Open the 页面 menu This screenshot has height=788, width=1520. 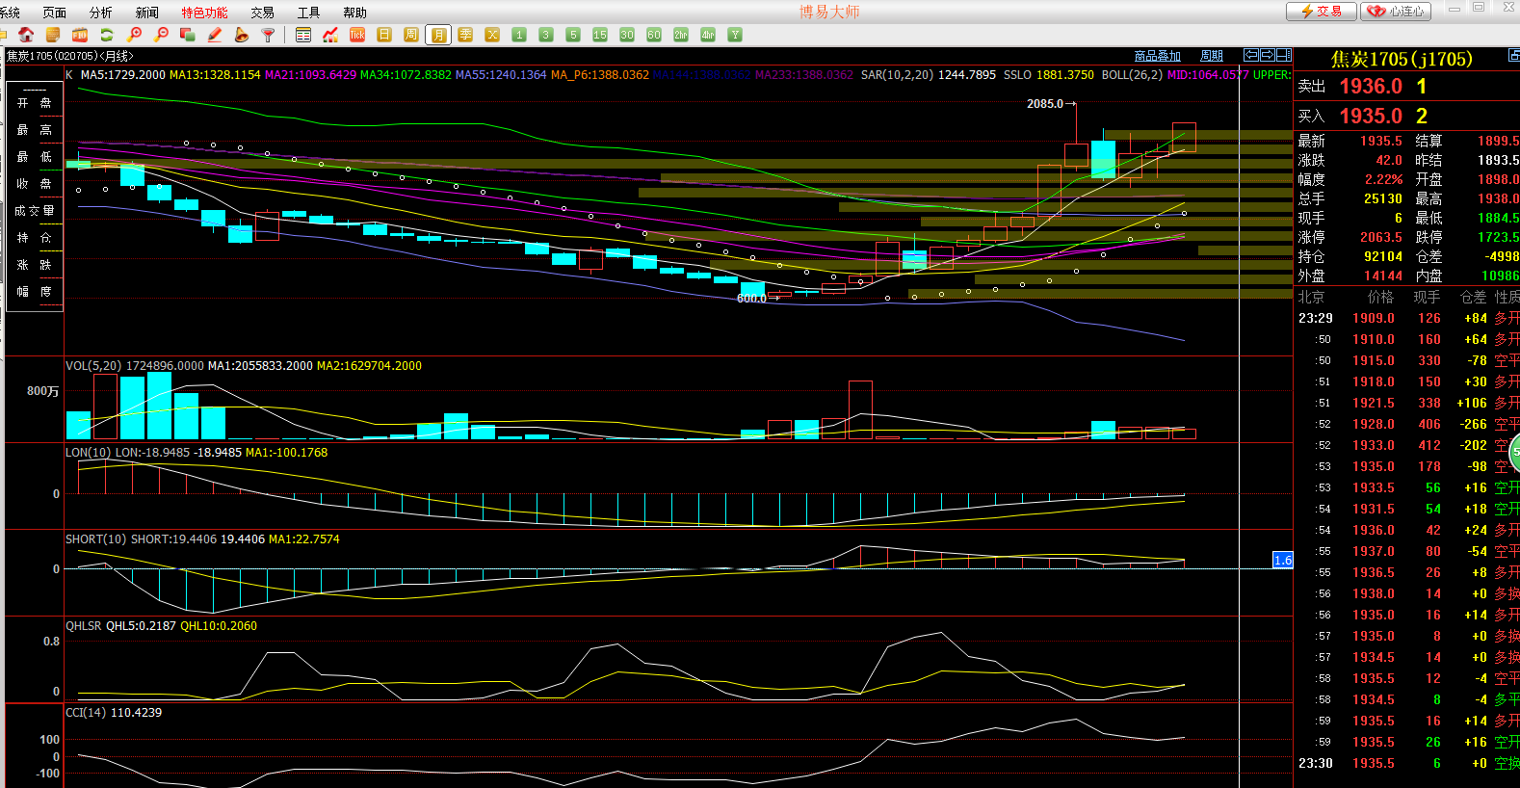click(x=55, y=13)
